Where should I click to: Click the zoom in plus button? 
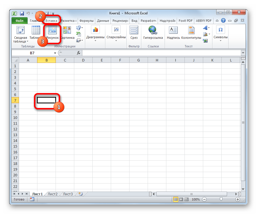click(238, 199)
